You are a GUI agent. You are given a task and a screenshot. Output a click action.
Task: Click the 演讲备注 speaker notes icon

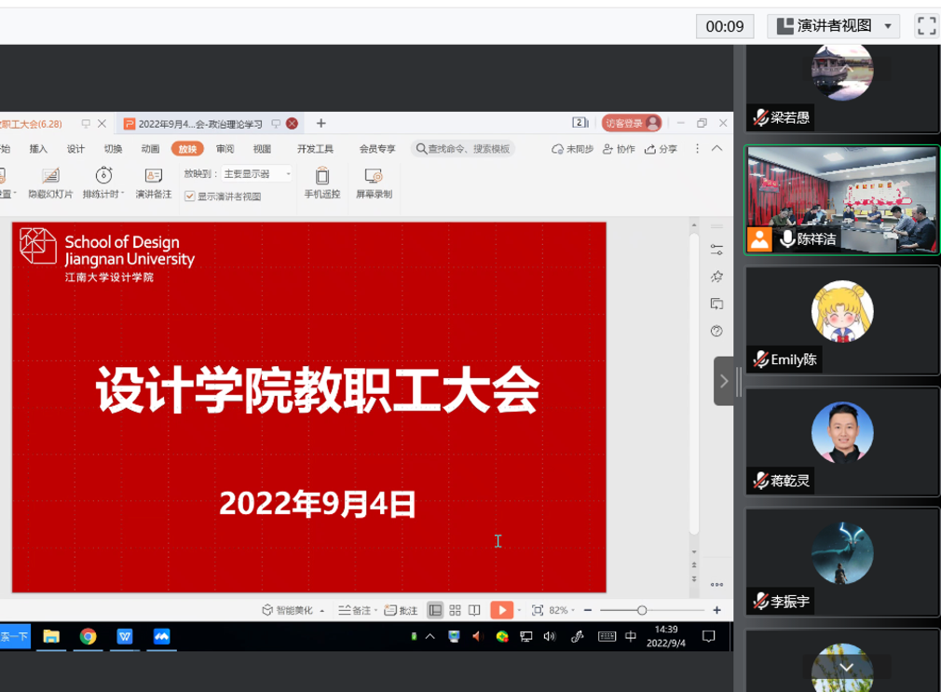click(153, 177)
